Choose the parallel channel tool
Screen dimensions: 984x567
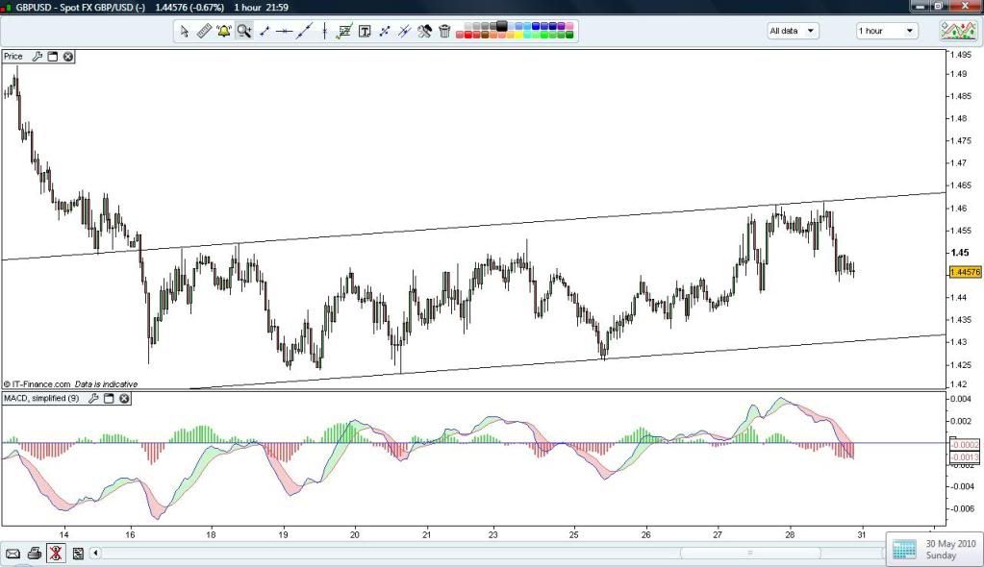coord(404,31)
